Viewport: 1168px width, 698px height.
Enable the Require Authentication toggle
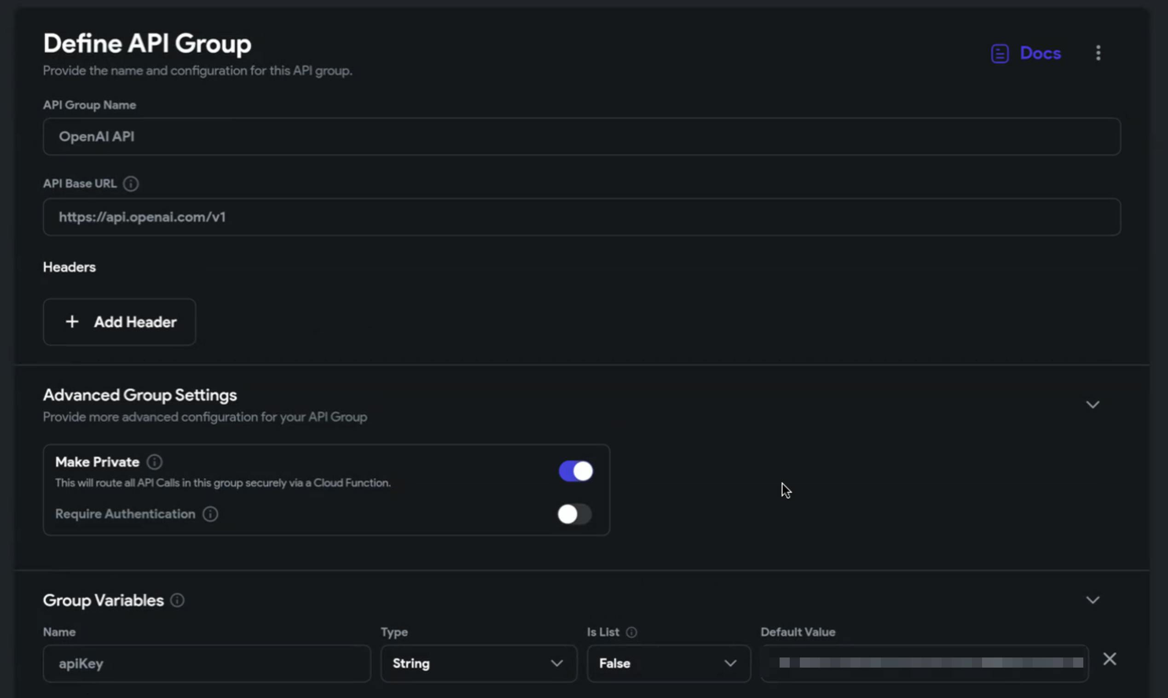[574, 514]
